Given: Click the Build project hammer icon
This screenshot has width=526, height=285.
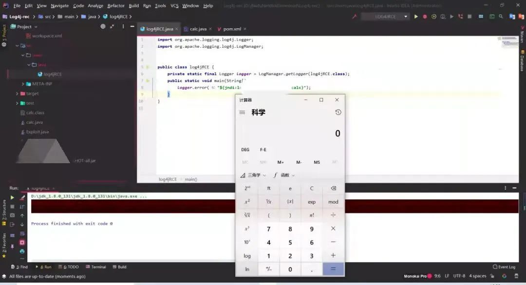Looking at the screenshot, I should [x=353, y=17].
